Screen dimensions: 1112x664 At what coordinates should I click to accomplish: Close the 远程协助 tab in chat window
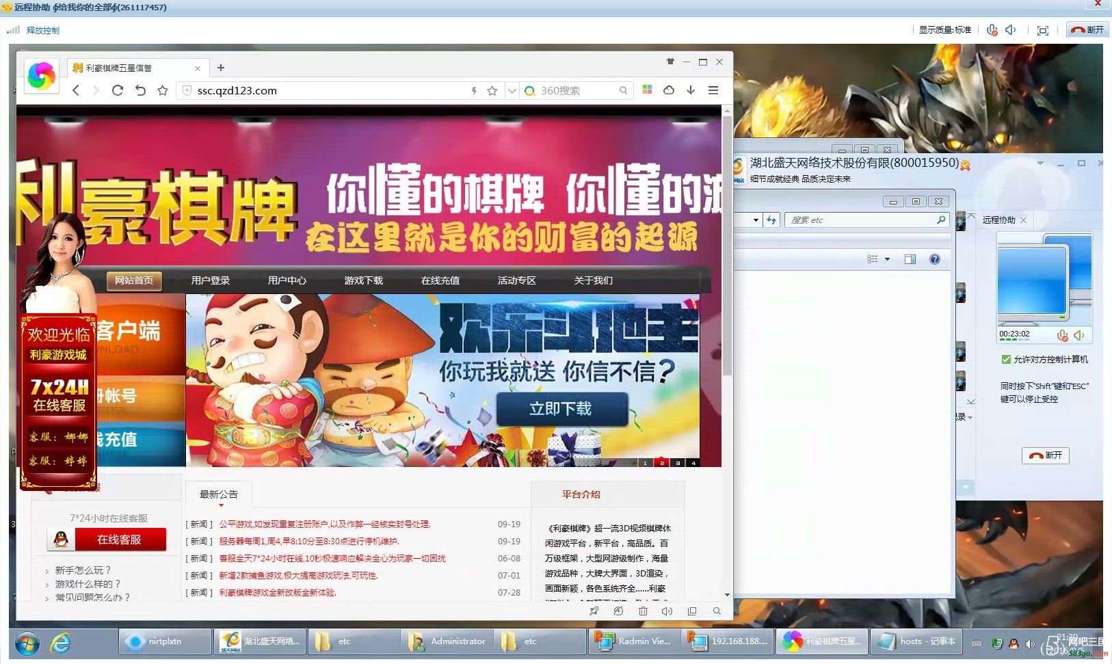(1023, 220)
